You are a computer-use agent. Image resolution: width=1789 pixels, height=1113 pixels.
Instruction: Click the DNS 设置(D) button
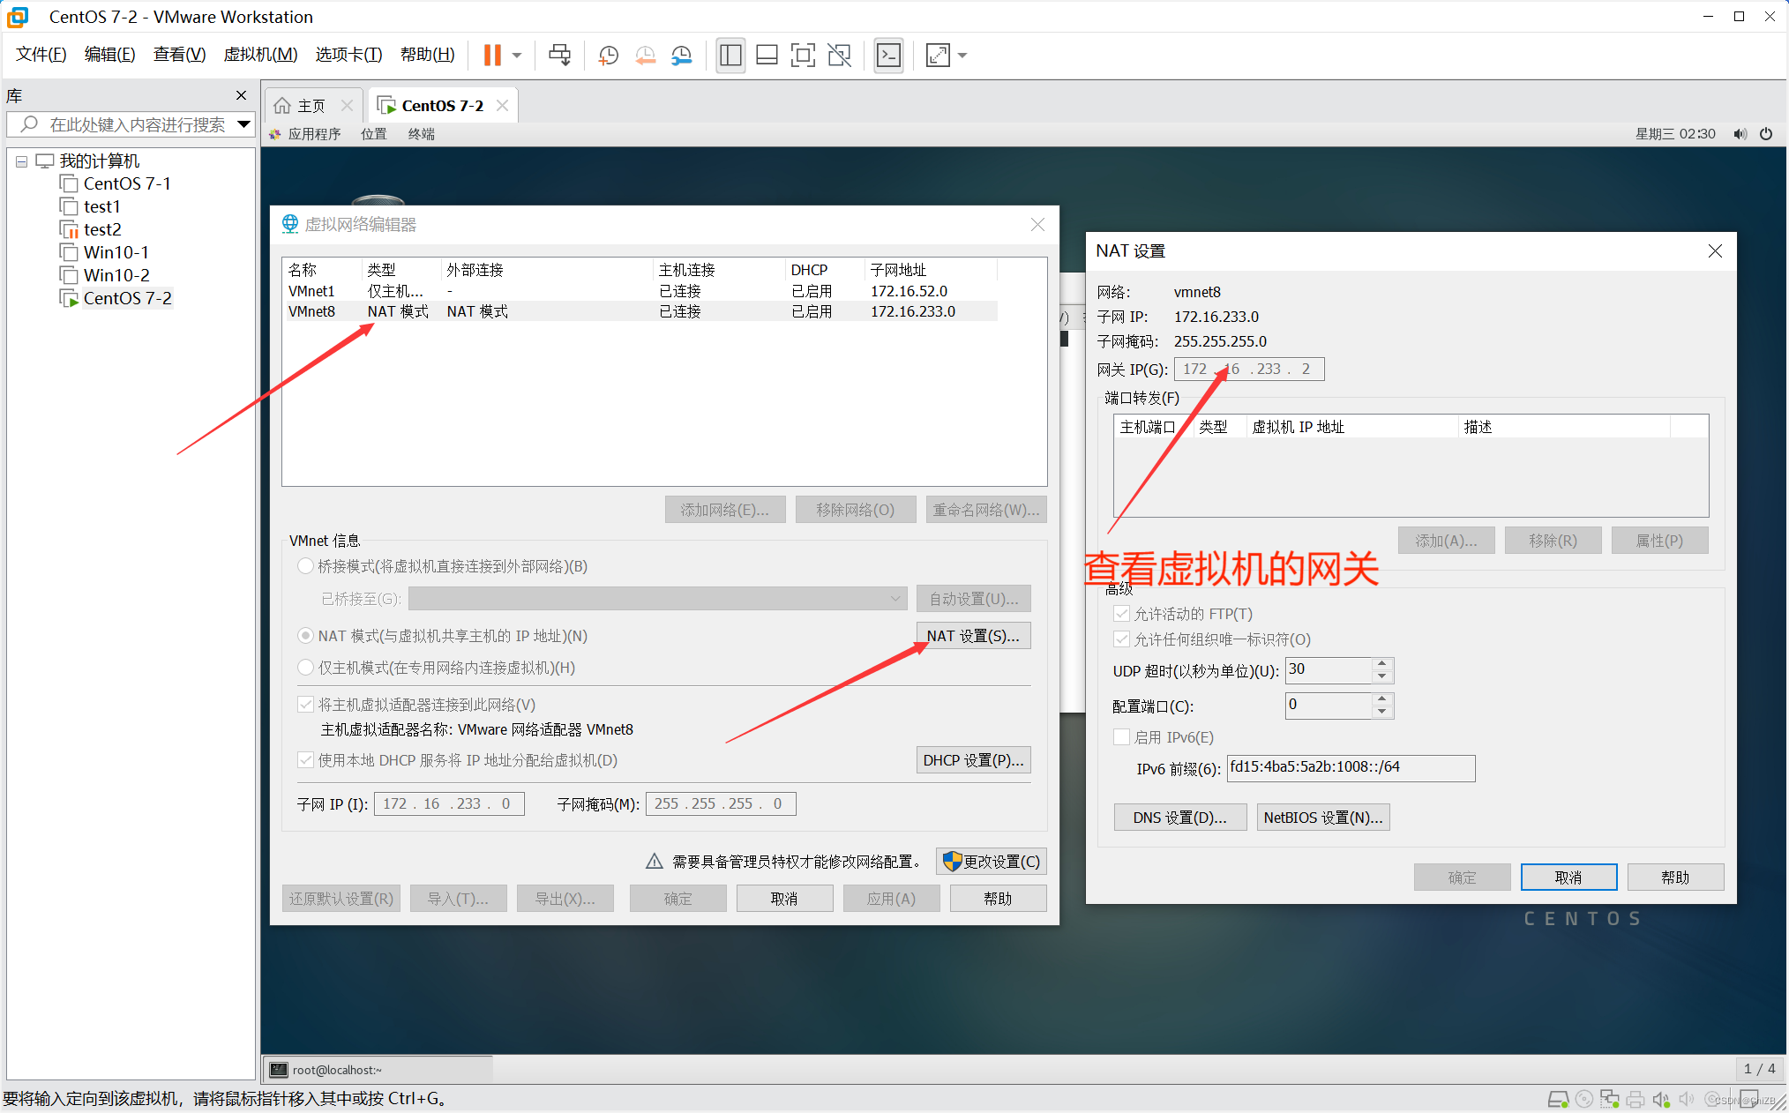click(1179, 817)
